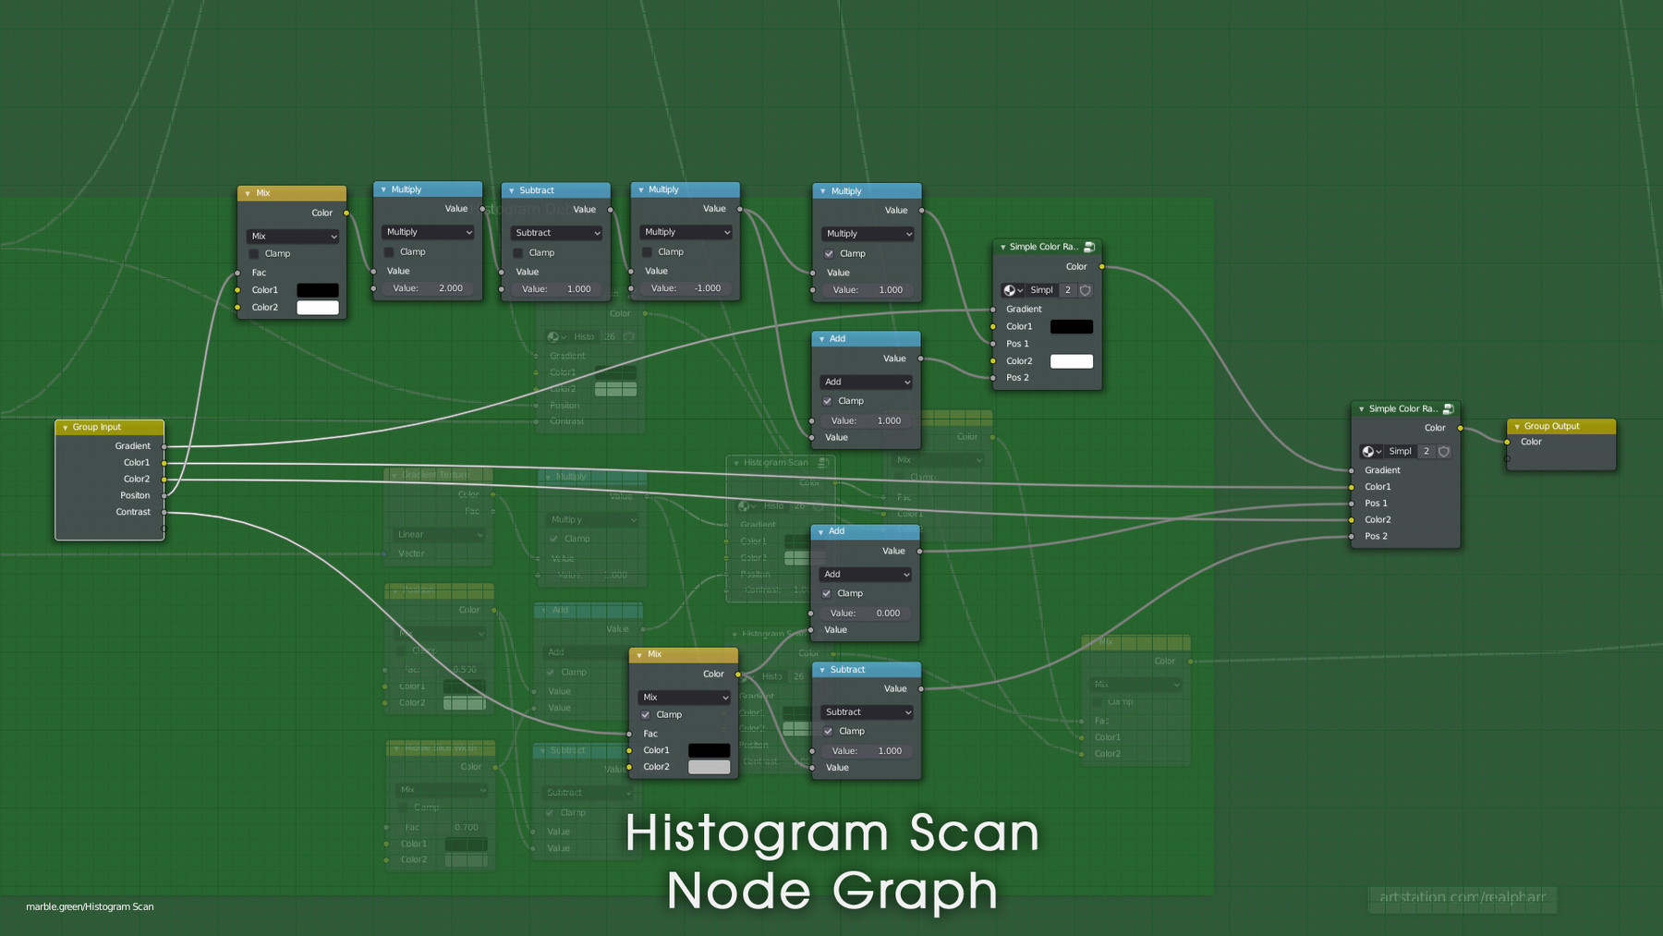Collapse the Group Input node header triangle

[x=63, y=427]
